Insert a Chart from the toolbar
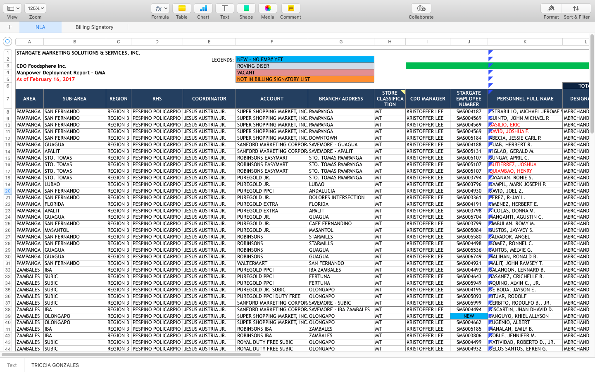595x372 pixels. coord(203,8)
